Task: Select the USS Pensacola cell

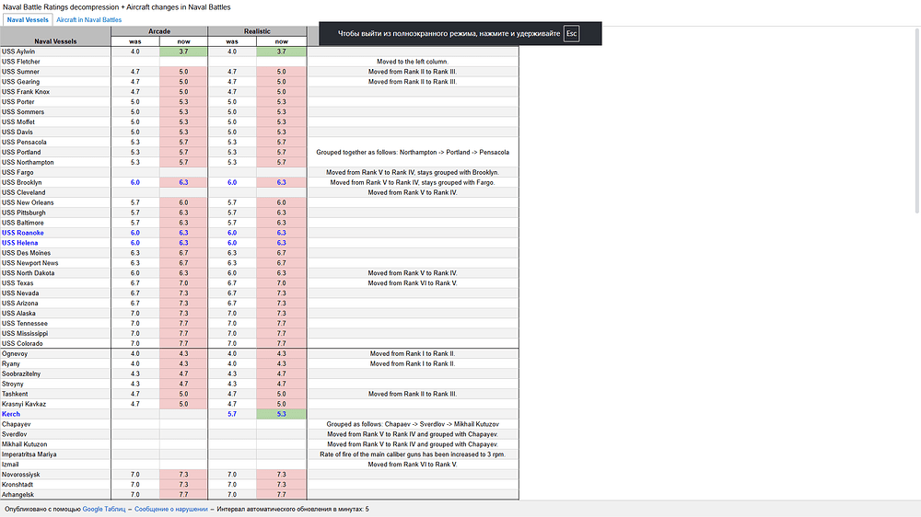Action: 55,142
